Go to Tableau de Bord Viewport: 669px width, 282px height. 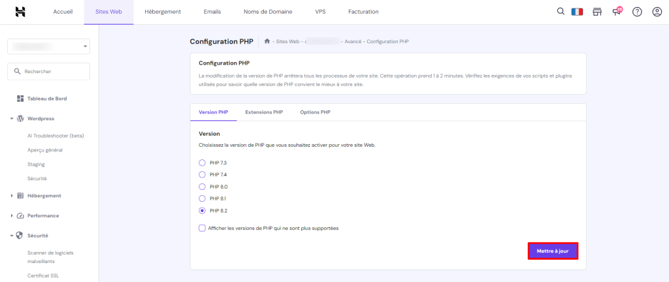click(x=46, y=99)
